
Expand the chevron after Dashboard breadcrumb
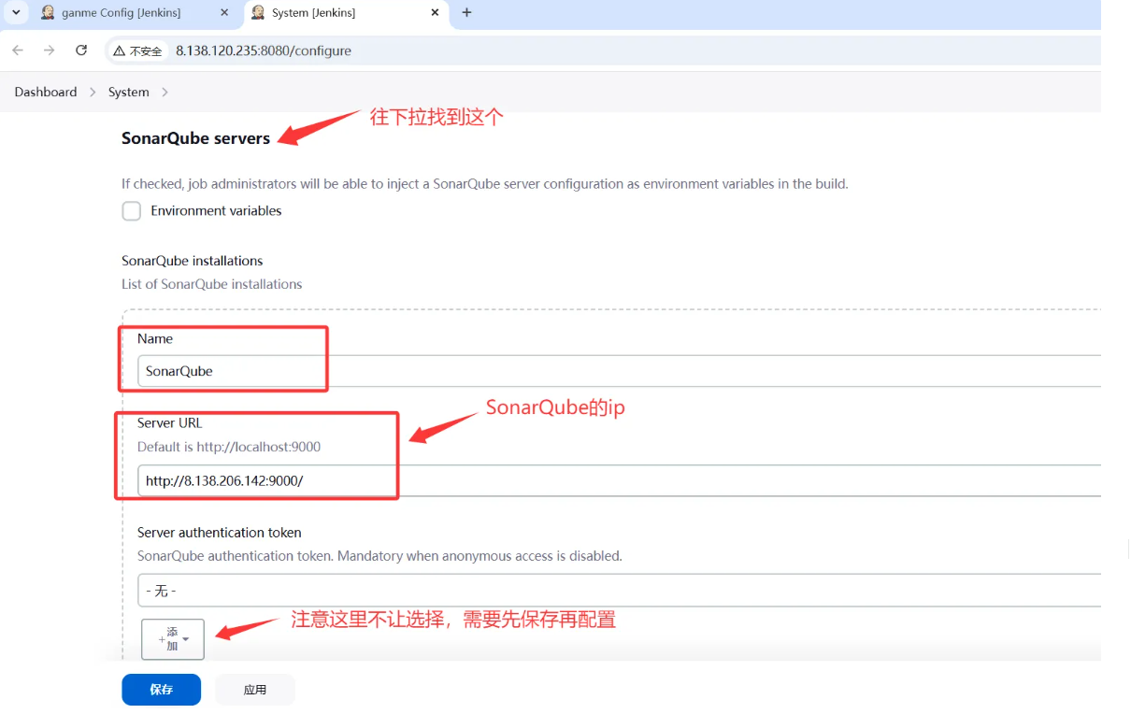93,92
